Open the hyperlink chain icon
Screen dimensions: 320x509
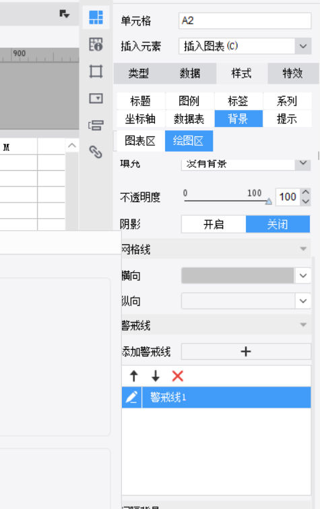click(96, 152)
